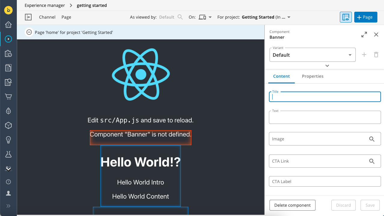Image resolution: width=384 pixels, height=216 pixels.
Task: Click the CTA Label input field
Action: pyautogui.click(x=325, y=181)
